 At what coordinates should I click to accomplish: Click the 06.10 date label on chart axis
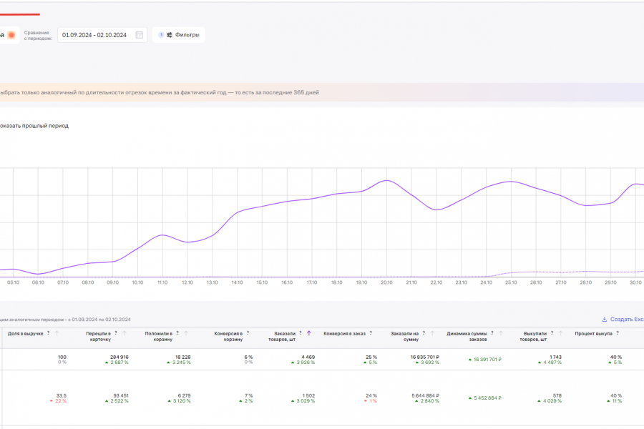point(38,282)
